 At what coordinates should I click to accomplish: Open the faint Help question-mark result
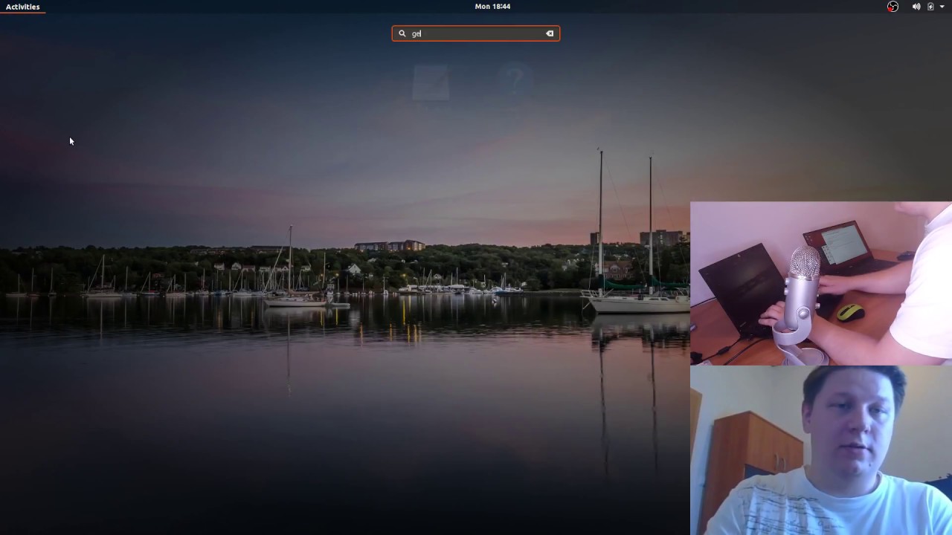click(x=515, y=80)
